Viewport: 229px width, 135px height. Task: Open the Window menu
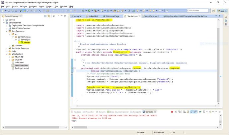64,7
